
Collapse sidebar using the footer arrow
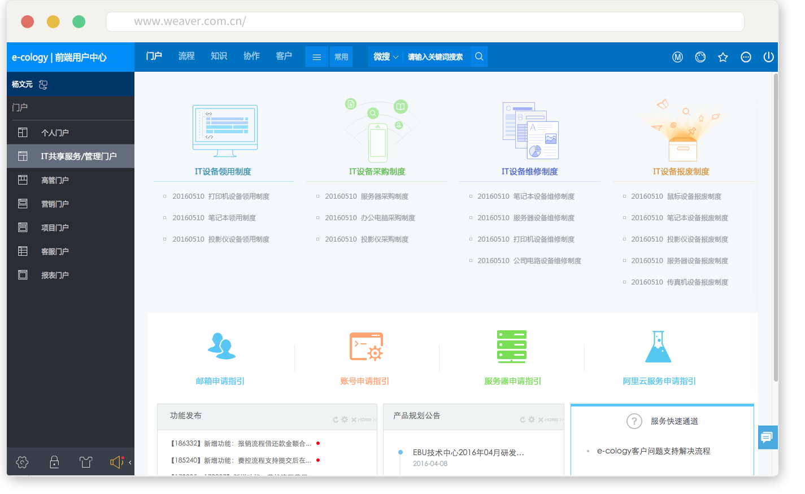130,462
